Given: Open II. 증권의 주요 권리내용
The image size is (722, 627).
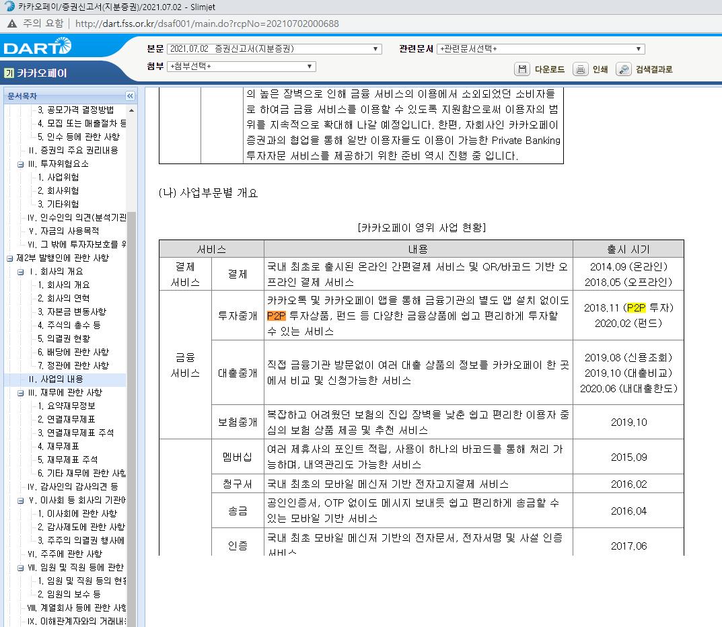Looking at the screenshot, I should (73, 150).
